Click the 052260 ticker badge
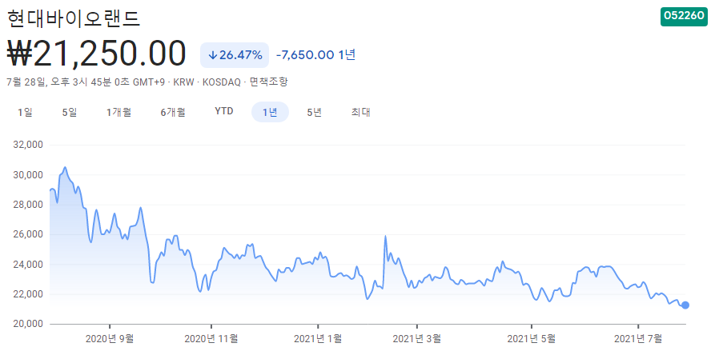This screenshot has width=715, height=355. [684, 16]
